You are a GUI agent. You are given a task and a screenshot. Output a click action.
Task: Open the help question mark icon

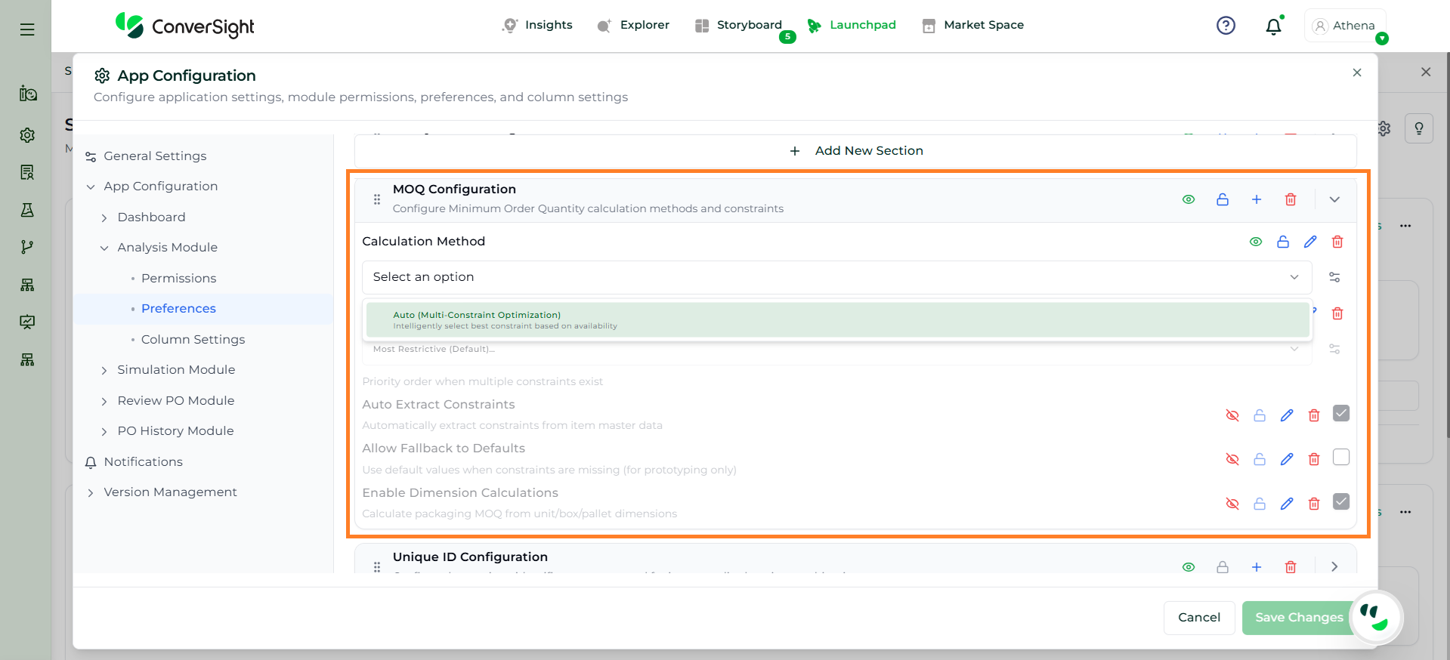coord(1226,26)
